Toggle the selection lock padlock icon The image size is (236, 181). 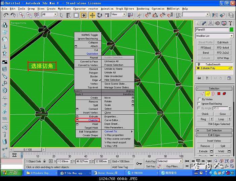coord(44,161)
